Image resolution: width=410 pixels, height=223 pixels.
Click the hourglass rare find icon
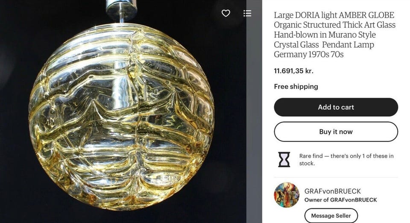coord(284,159)
